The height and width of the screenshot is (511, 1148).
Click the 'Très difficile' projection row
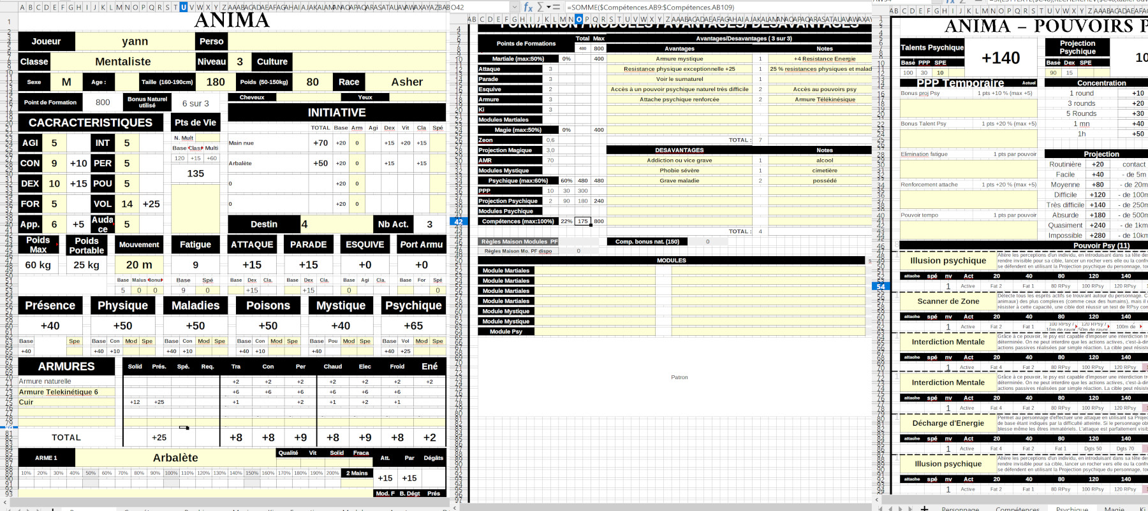[1065, 205]
